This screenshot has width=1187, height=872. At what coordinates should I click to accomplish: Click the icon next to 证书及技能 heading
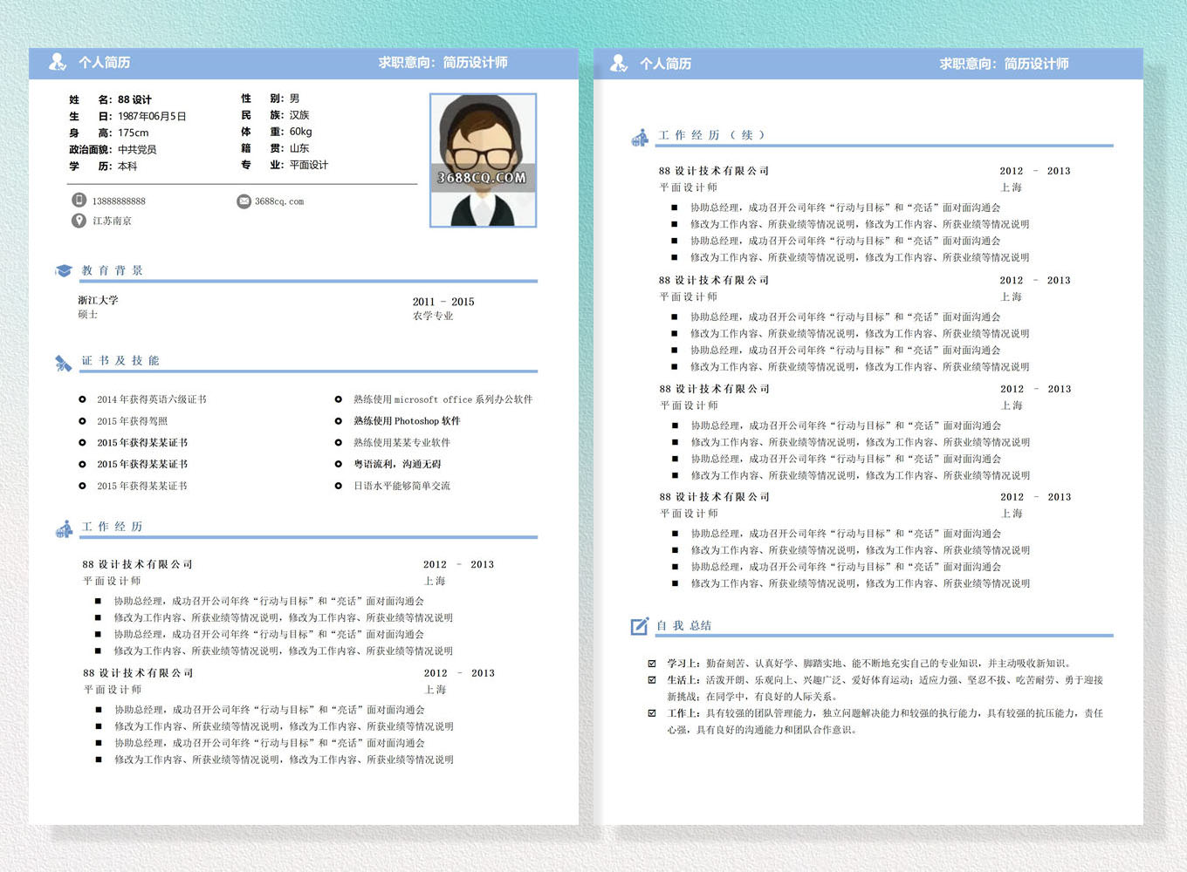63,363
